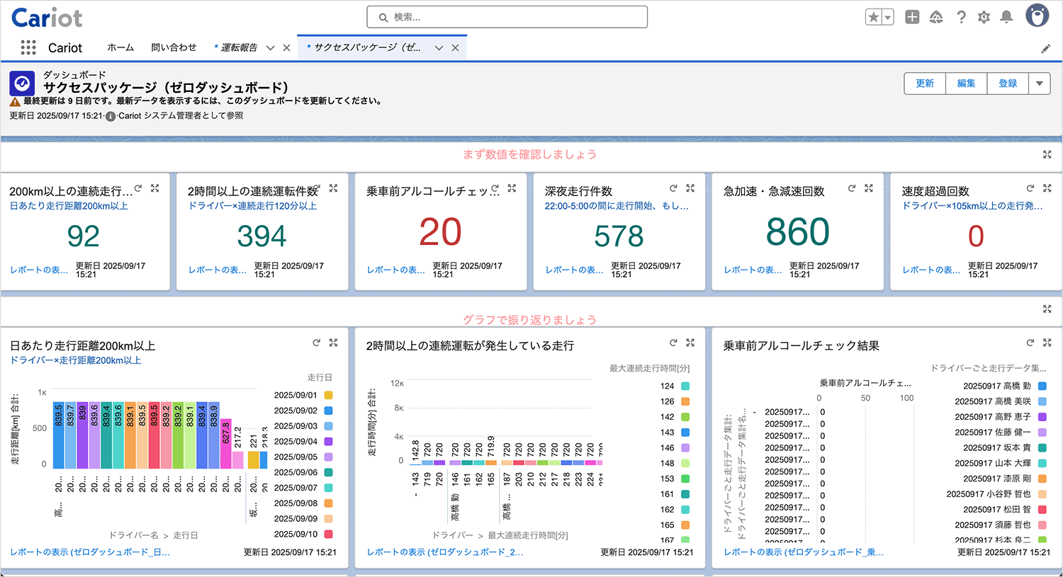Refresh the 深夜走行件数 widget

673,188
